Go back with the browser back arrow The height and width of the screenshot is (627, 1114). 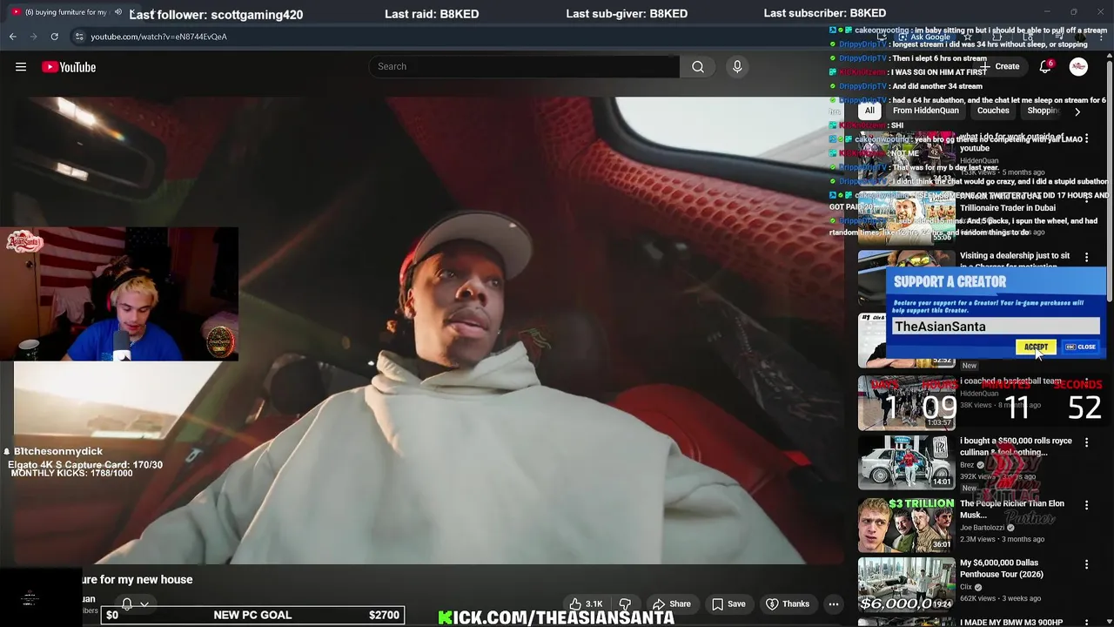12,37
